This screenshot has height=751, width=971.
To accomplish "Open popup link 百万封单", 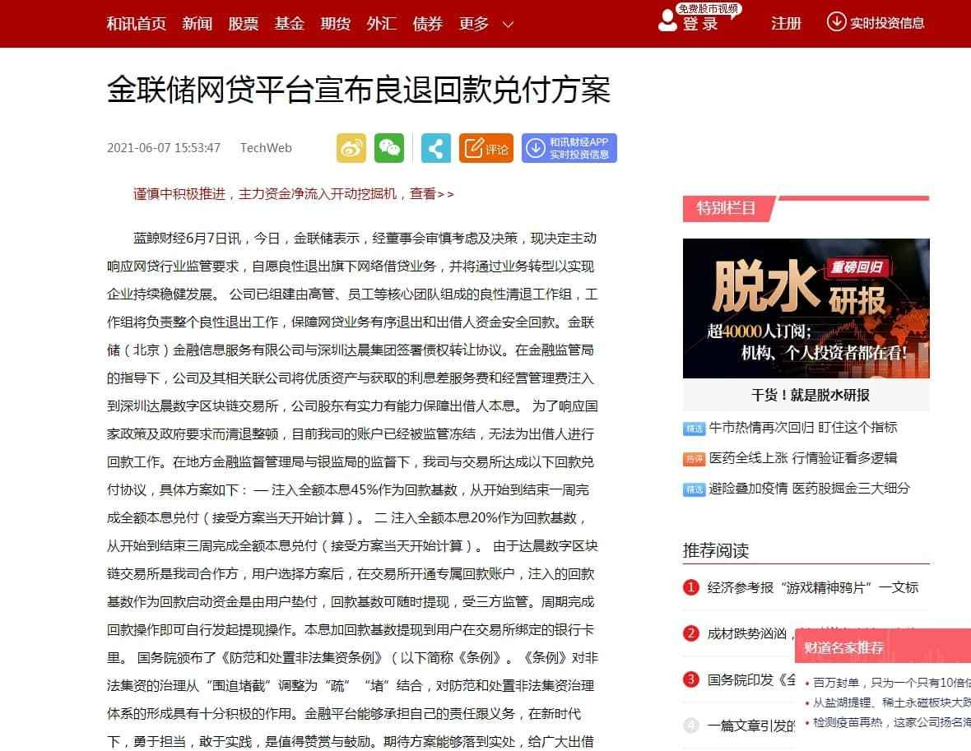I will tap(891, 682).
